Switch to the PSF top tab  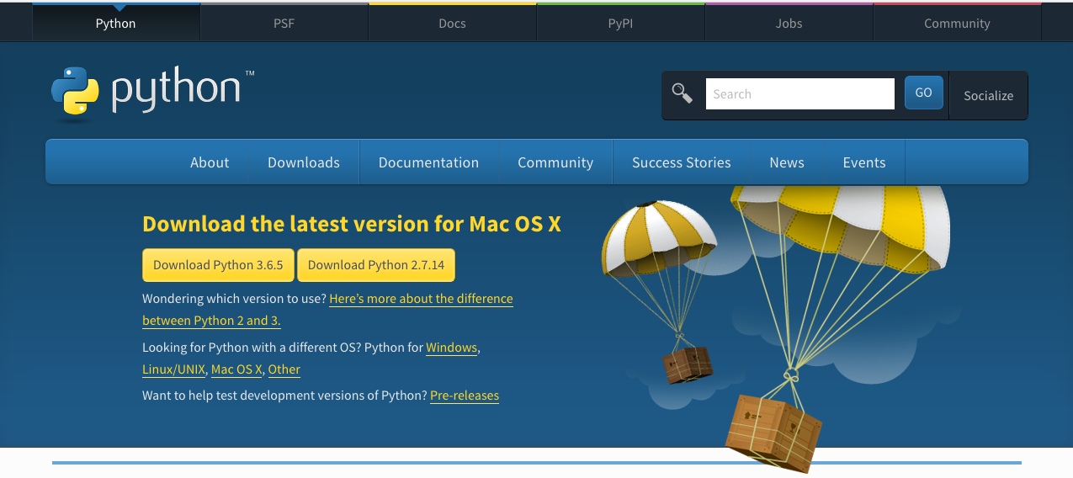coord(284,23)
